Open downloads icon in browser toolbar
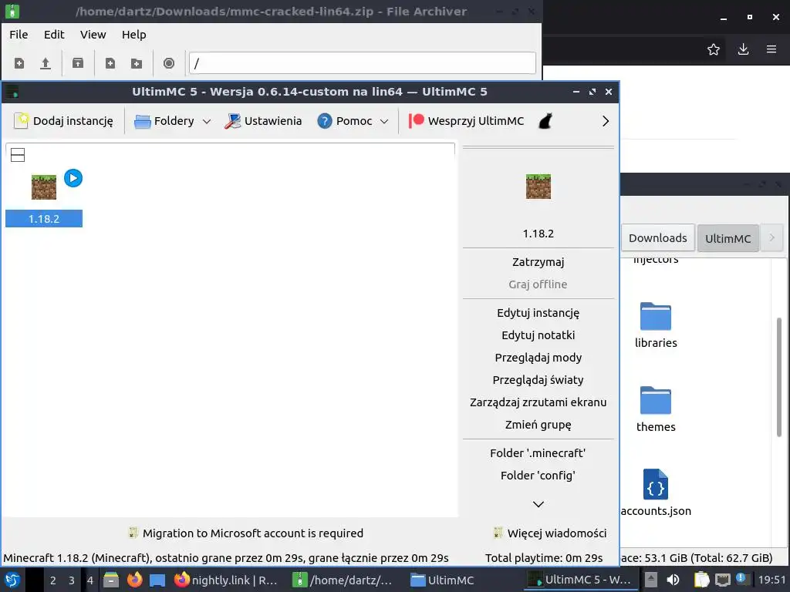This screenshot has width=790, height=592. tap(743, 49)
